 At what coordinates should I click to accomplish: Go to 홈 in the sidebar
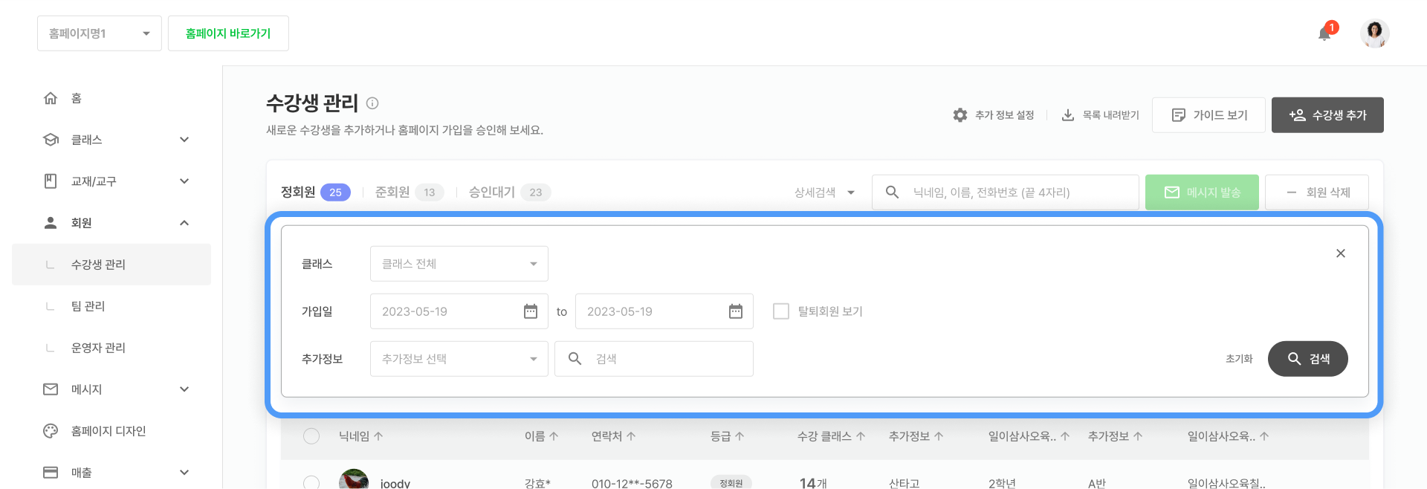click(76, 98)
